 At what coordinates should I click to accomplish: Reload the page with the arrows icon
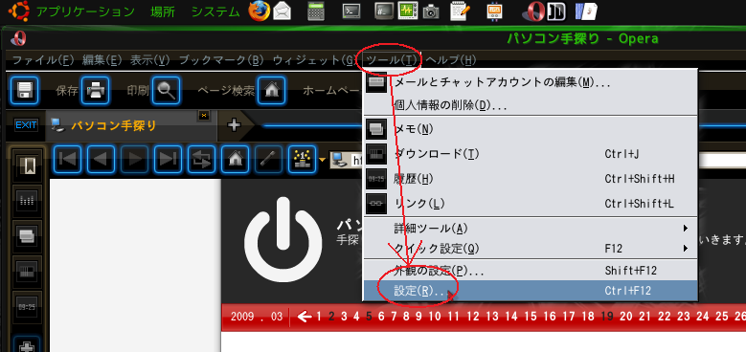201,159
